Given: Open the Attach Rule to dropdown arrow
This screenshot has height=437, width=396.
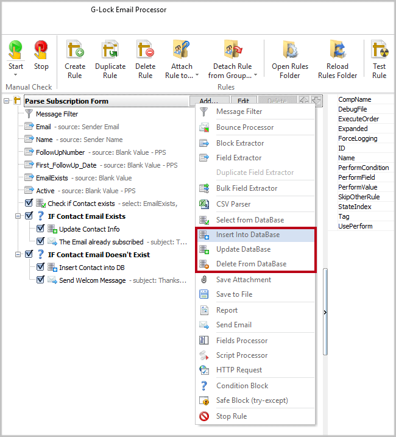Looking at the screenshot, I should click(197, 75).
